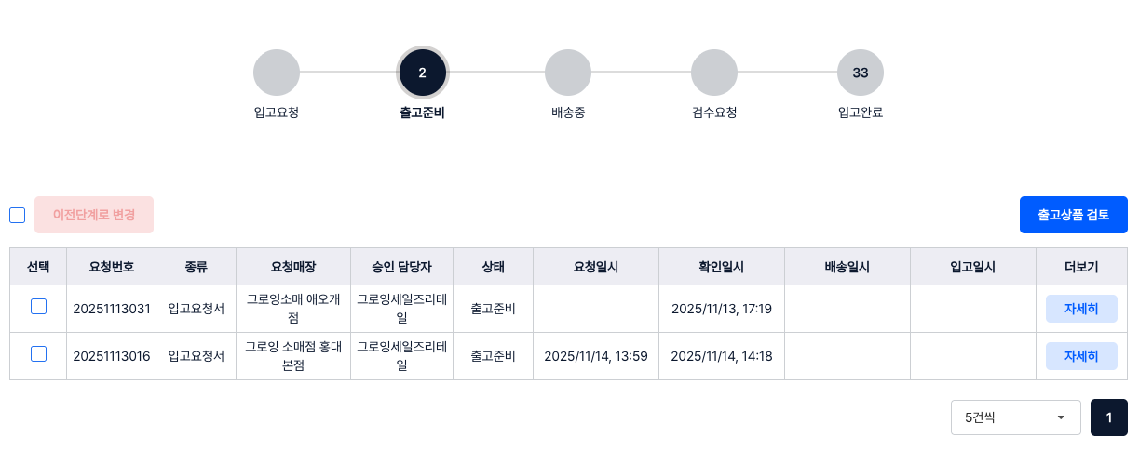Select the 상태 column header
This screenshot has width=1139, height=450.
click(493, 267)
